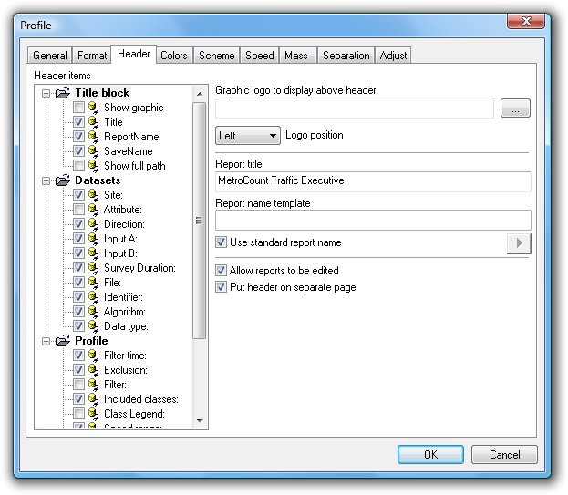Click the OK button
This screenshot has width=568, height=495.
(x=430, y=454)
